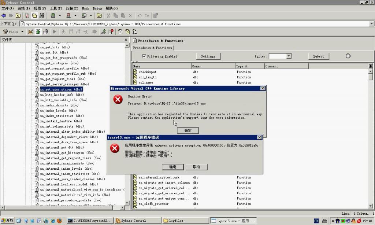Click 确定 in the iqsrv15.exe error dialog
Screen dimensions: 375x225
coord(173,167)
